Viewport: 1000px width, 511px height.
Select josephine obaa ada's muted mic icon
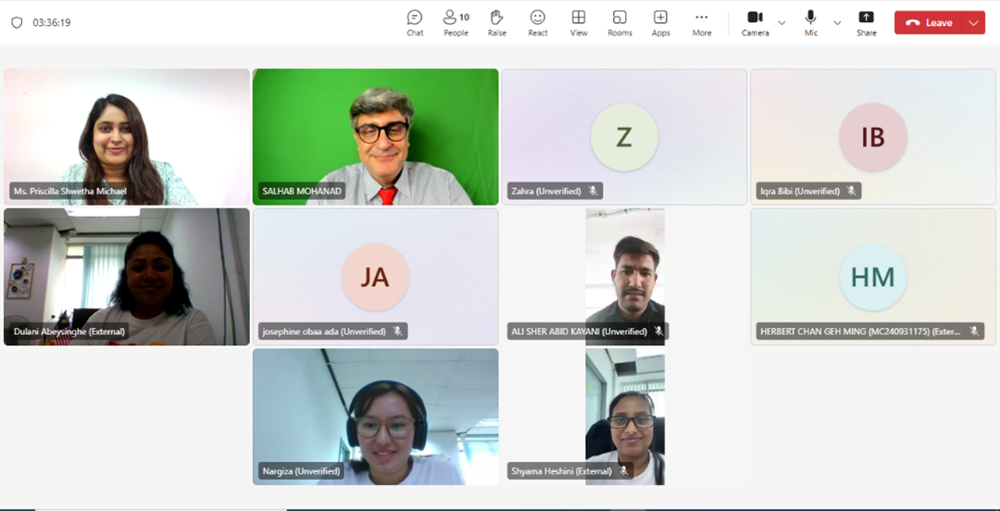coord(397,331)
